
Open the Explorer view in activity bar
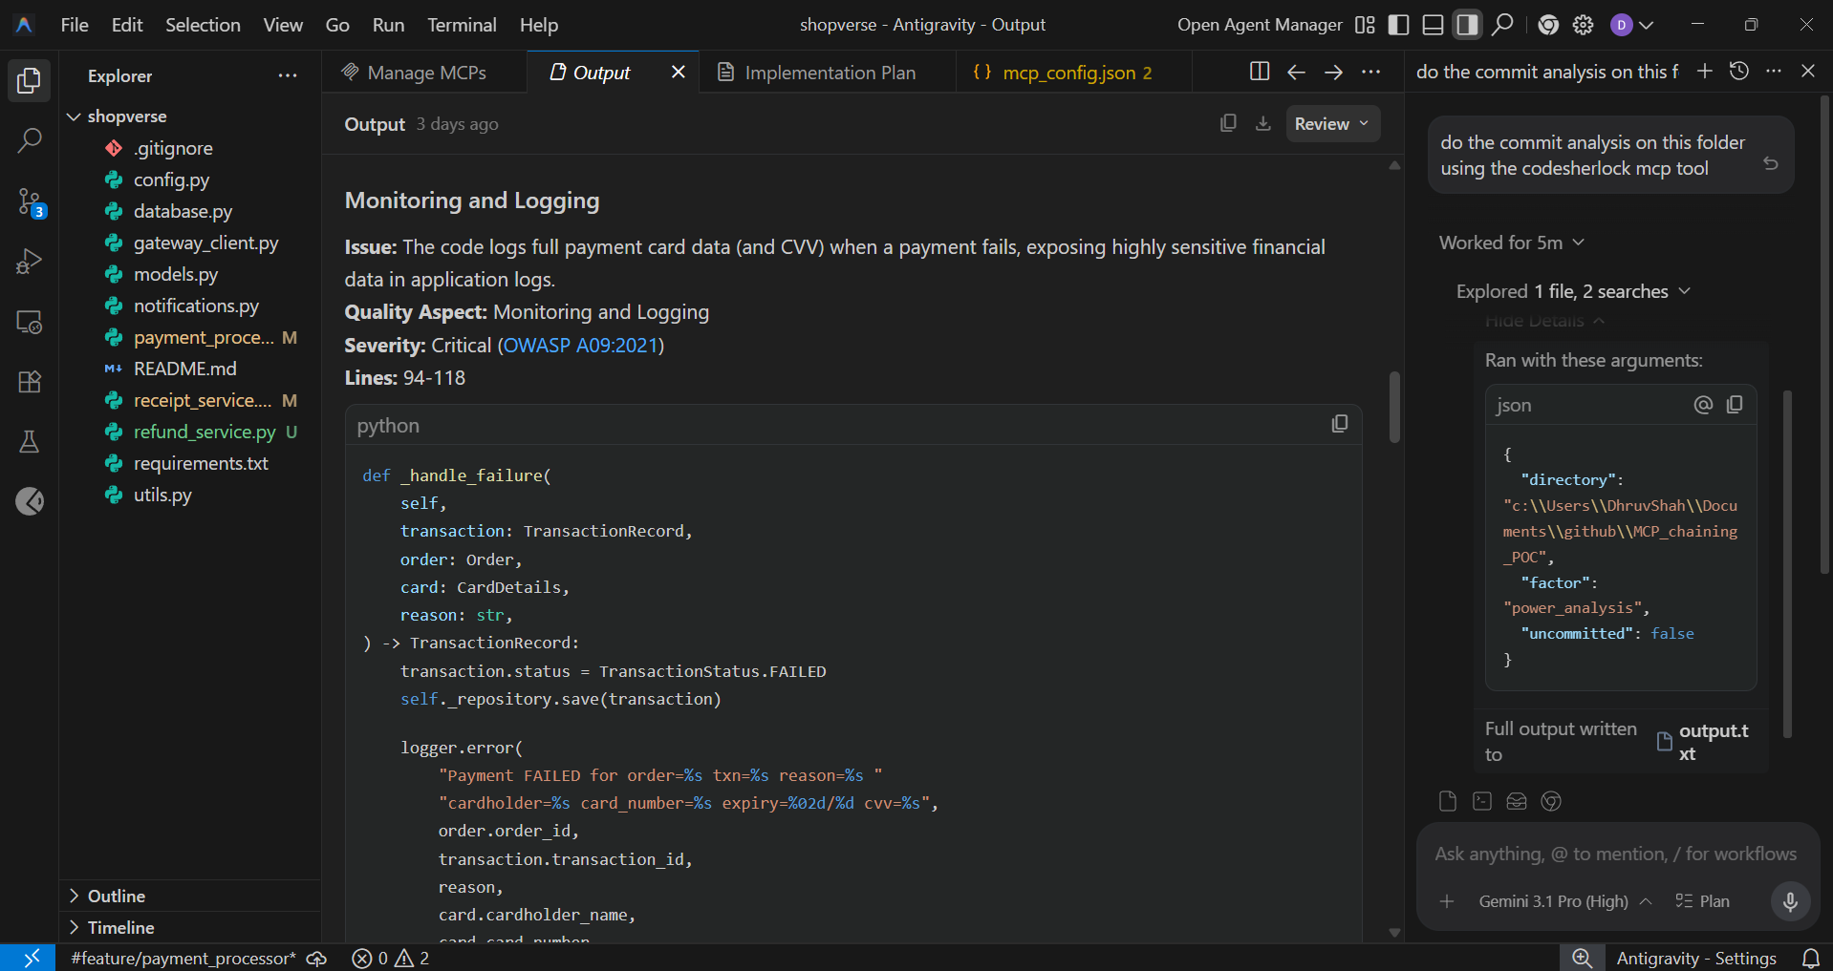click(29, 81)
